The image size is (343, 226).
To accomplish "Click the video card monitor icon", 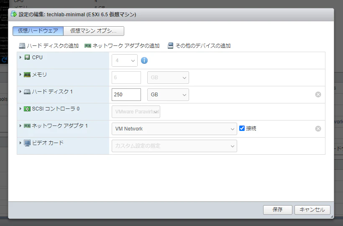I will click(x=27, y=143).
